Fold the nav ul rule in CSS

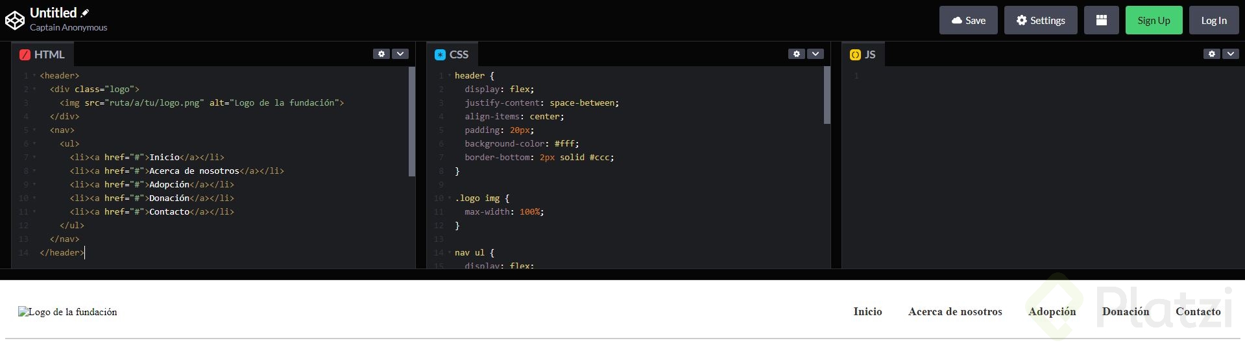coord(450,253)
